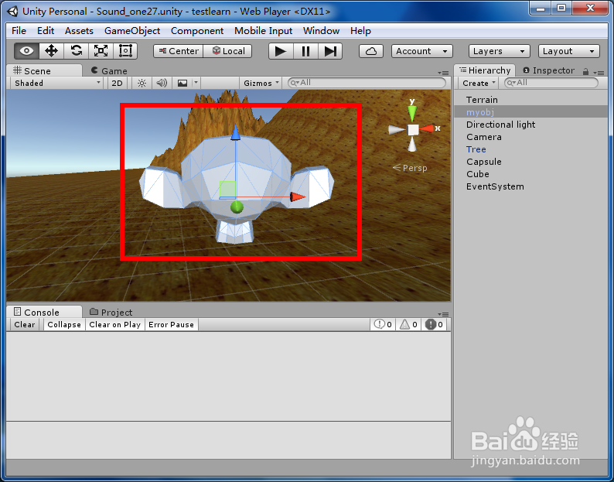Toggle Clear on Play option
The image size is (614, 482).
114,324
